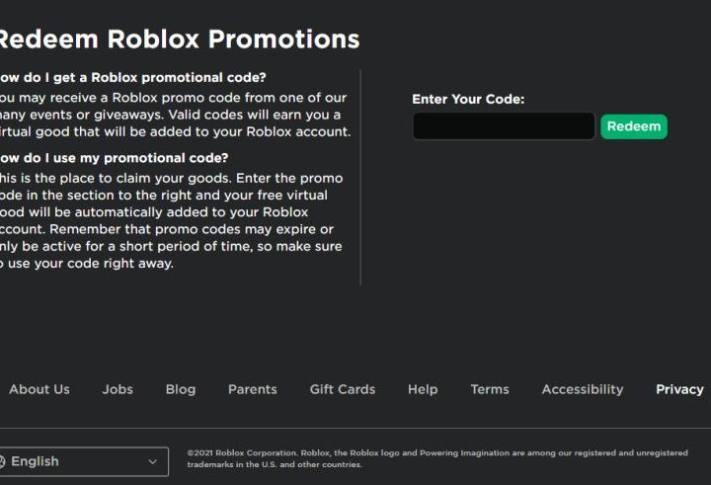Click the promo code input field
Viewport: 711px width, 485px height.
(x=504, y=126)
